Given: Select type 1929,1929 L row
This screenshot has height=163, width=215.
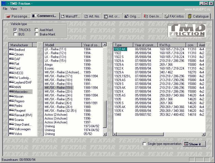Looking at the screenshot, I should click(159, 76).
